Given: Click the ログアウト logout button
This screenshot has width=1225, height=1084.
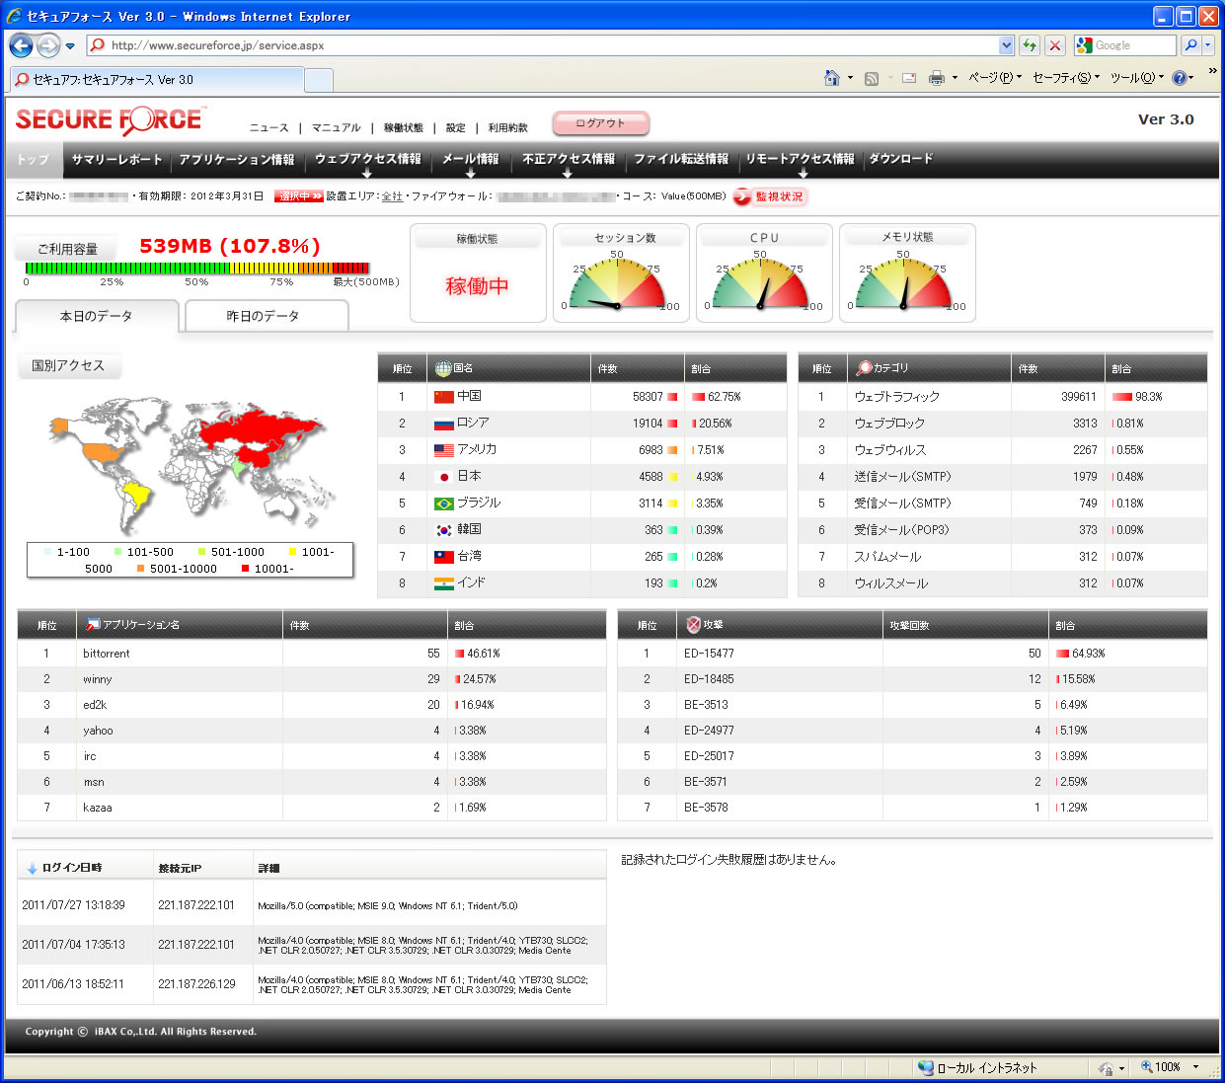Looking at the screenshot, I should point(600,123).
